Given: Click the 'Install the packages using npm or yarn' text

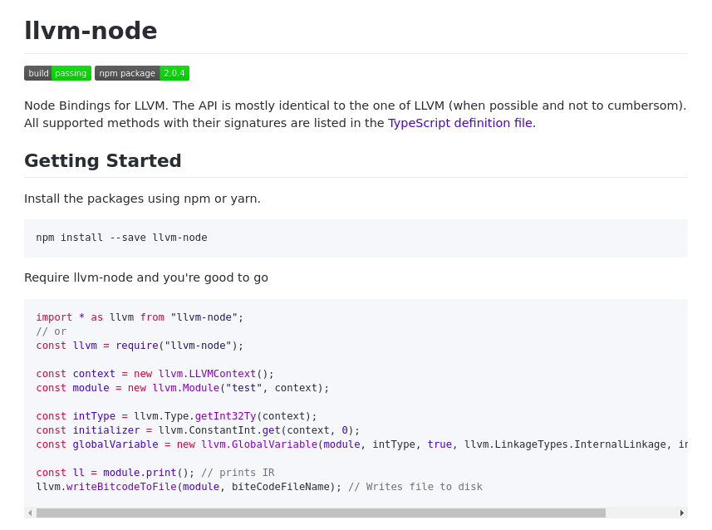Looking at the screenshot, I should click(x=142, y=199).
